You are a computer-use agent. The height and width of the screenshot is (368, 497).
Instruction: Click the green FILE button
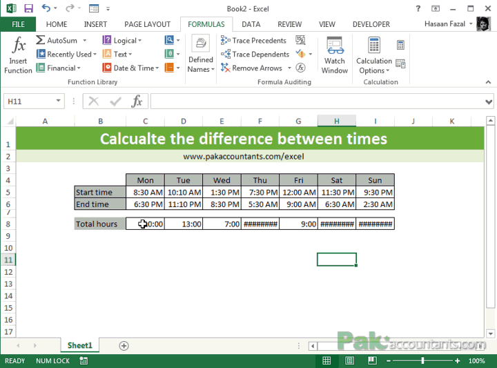tap(17, 24)
